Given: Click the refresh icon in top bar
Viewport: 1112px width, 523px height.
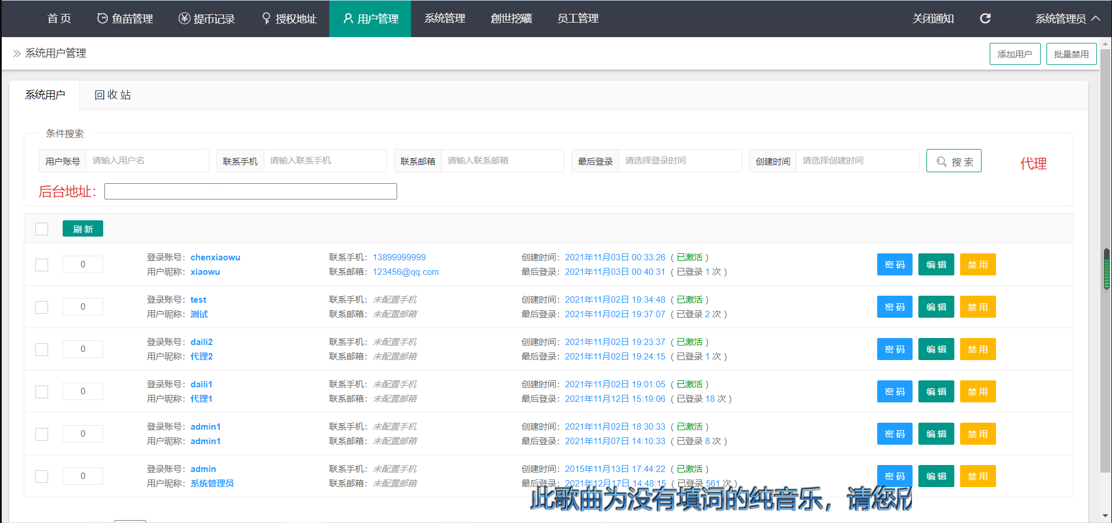Looking at the screenshot, I should 984,19.
